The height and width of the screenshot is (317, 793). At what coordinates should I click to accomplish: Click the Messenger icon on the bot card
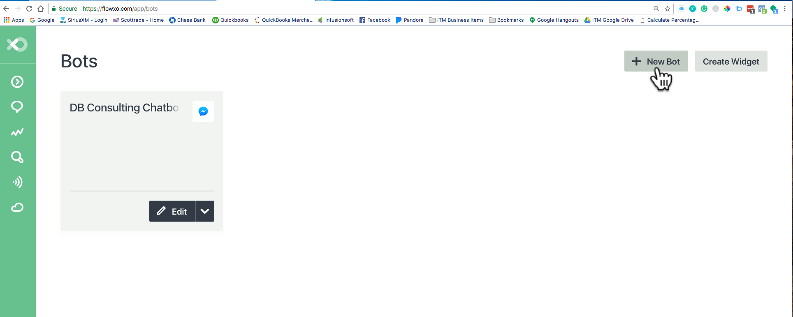[203, 111]
